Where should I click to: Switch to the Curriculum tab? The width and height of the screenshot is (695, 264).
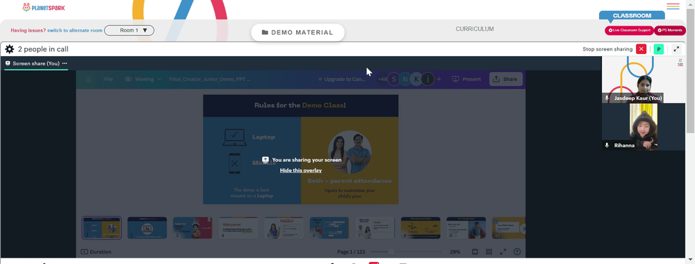pos(475,29)
